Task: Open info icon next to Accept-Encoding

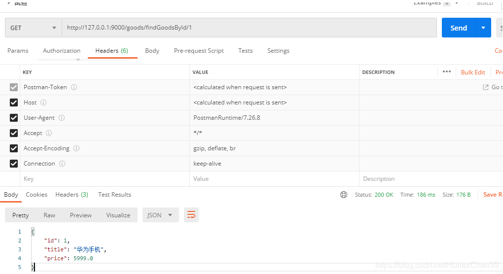Action: (x=76, y=148)
